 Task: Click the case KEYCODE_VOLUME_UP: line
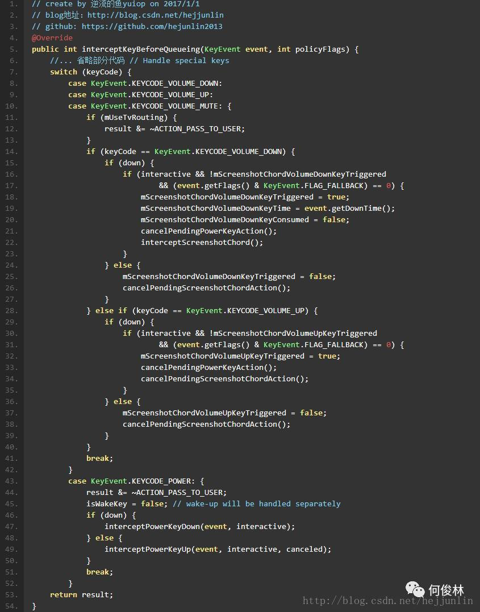pos(140,95)
